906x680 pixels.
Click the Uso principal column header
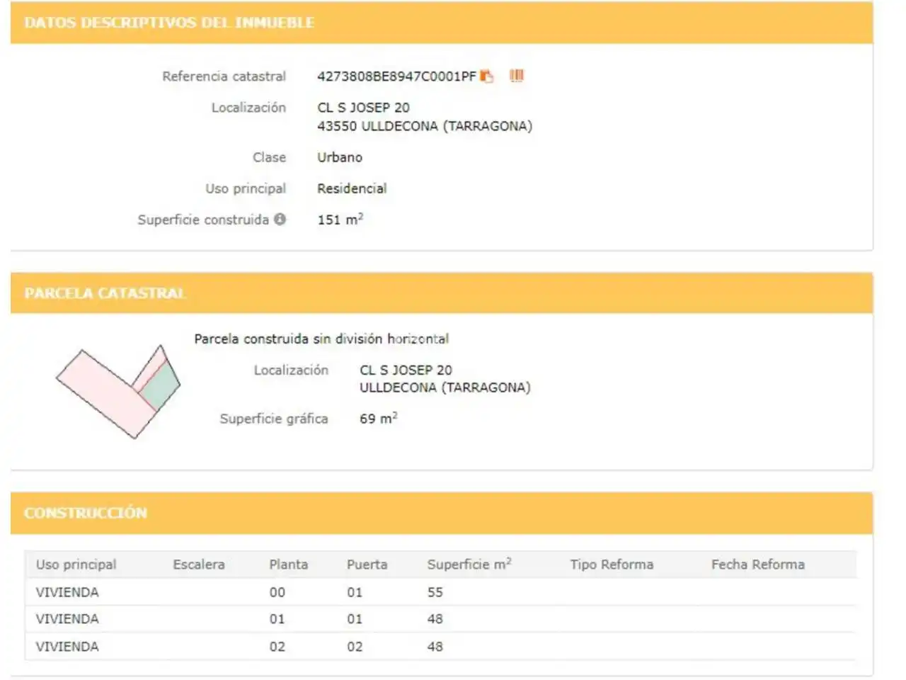point(76,565)
